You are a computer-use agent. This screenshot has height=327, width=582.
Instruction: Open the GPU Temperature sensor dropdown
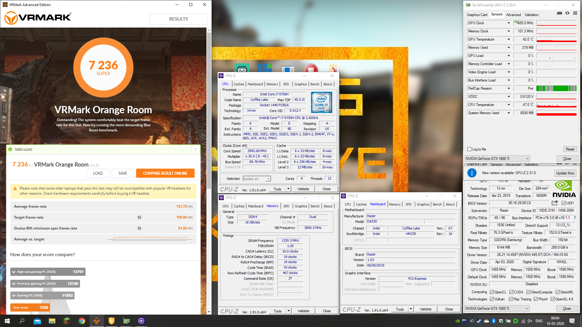click(509, 39)
